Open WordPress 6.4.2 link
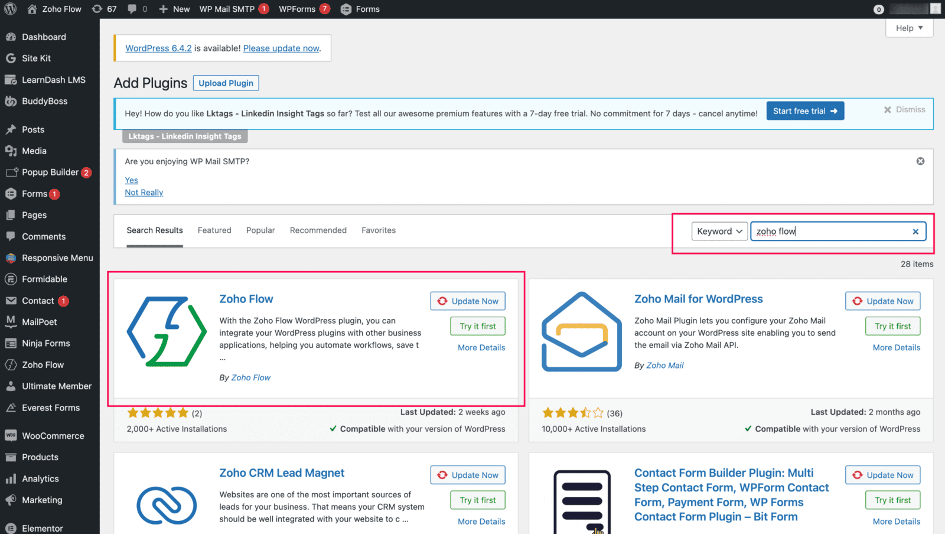The height and width of the screenshot is (534, 945). tap(158, 48)
